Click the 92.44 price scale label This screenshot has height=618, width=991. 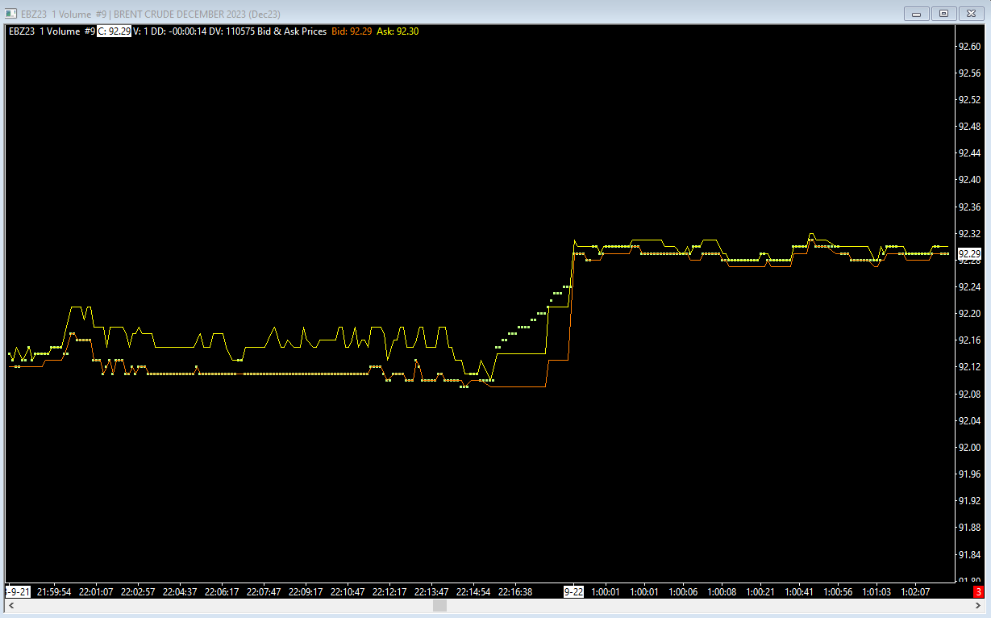[968, 153]
